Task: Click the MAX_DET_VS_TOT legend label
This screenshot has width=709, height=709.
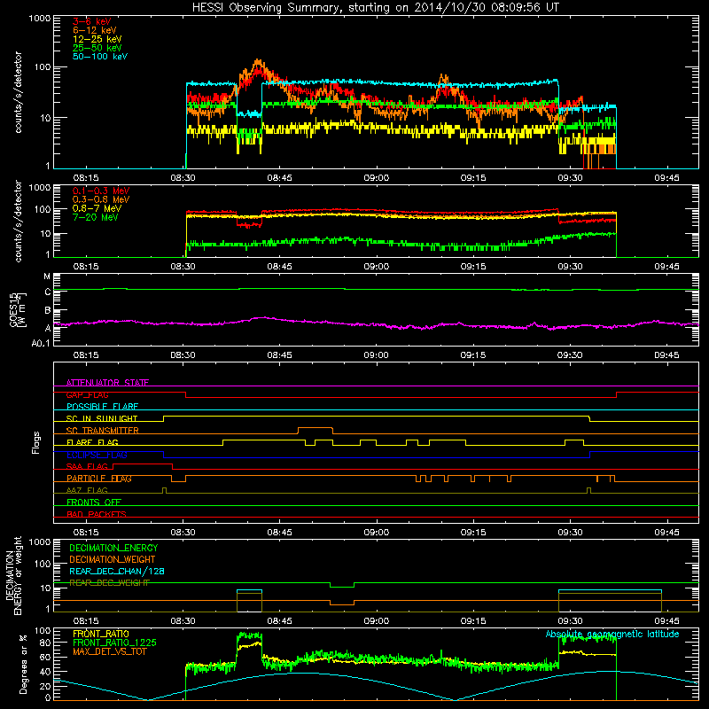Action: click(109, 651)
